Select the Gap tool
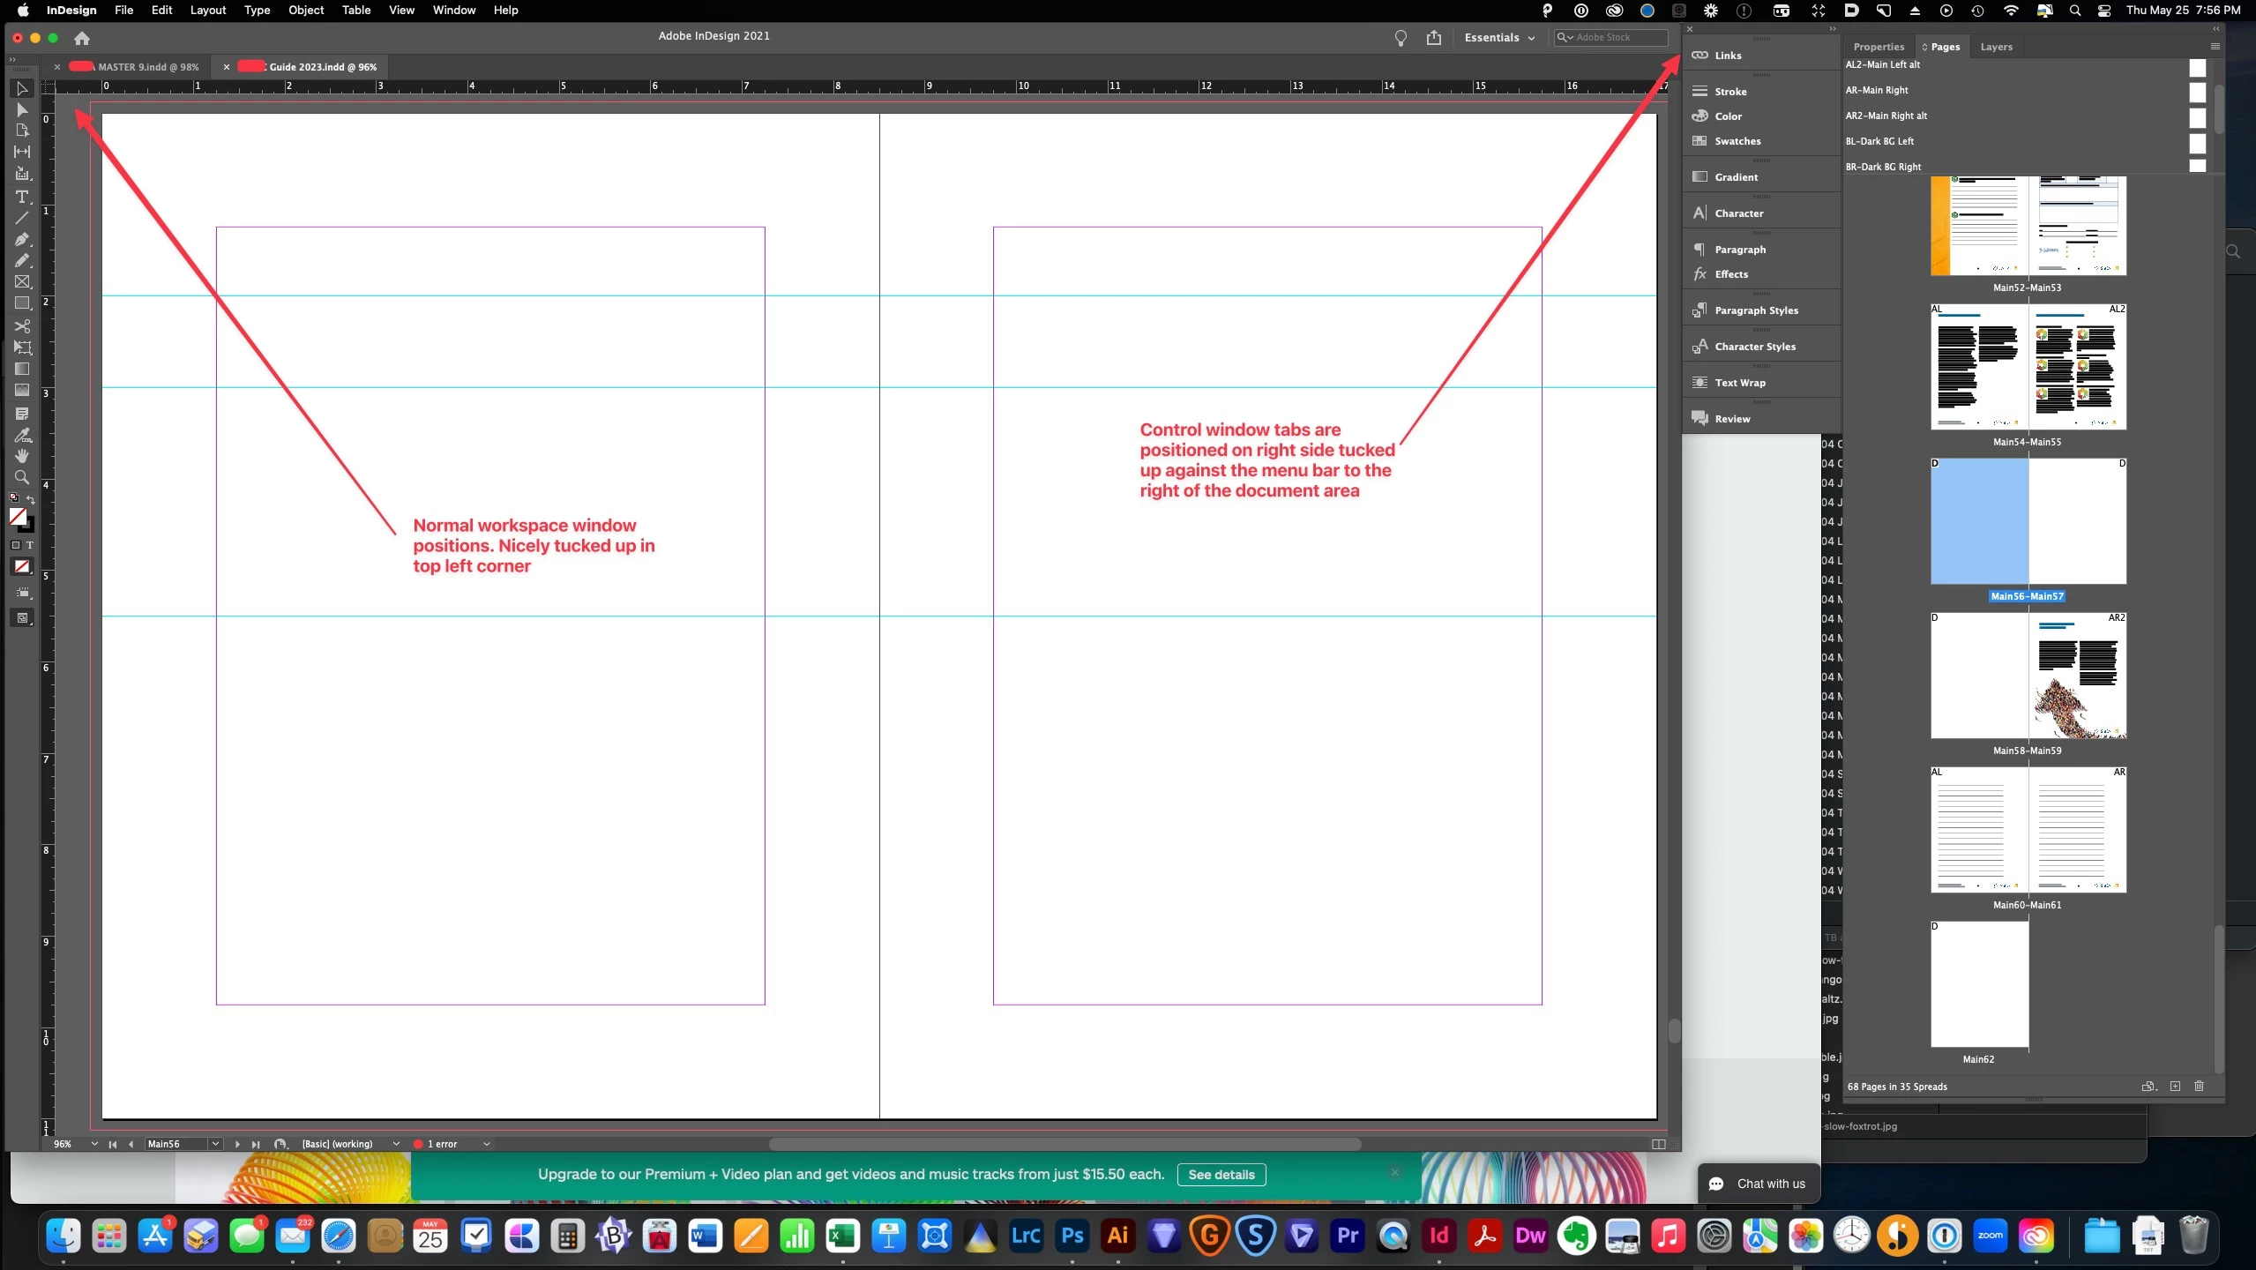Screen dimensions: 2256x1270 pyautogui.click(x=22, y=152)
